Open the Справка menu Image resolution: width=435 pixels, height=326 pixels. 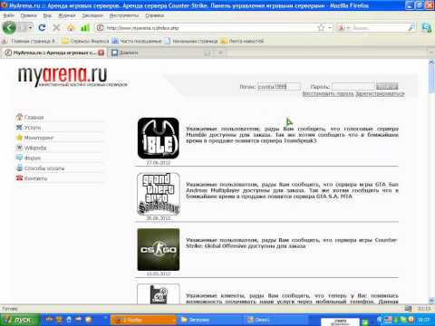pos(154,15)
